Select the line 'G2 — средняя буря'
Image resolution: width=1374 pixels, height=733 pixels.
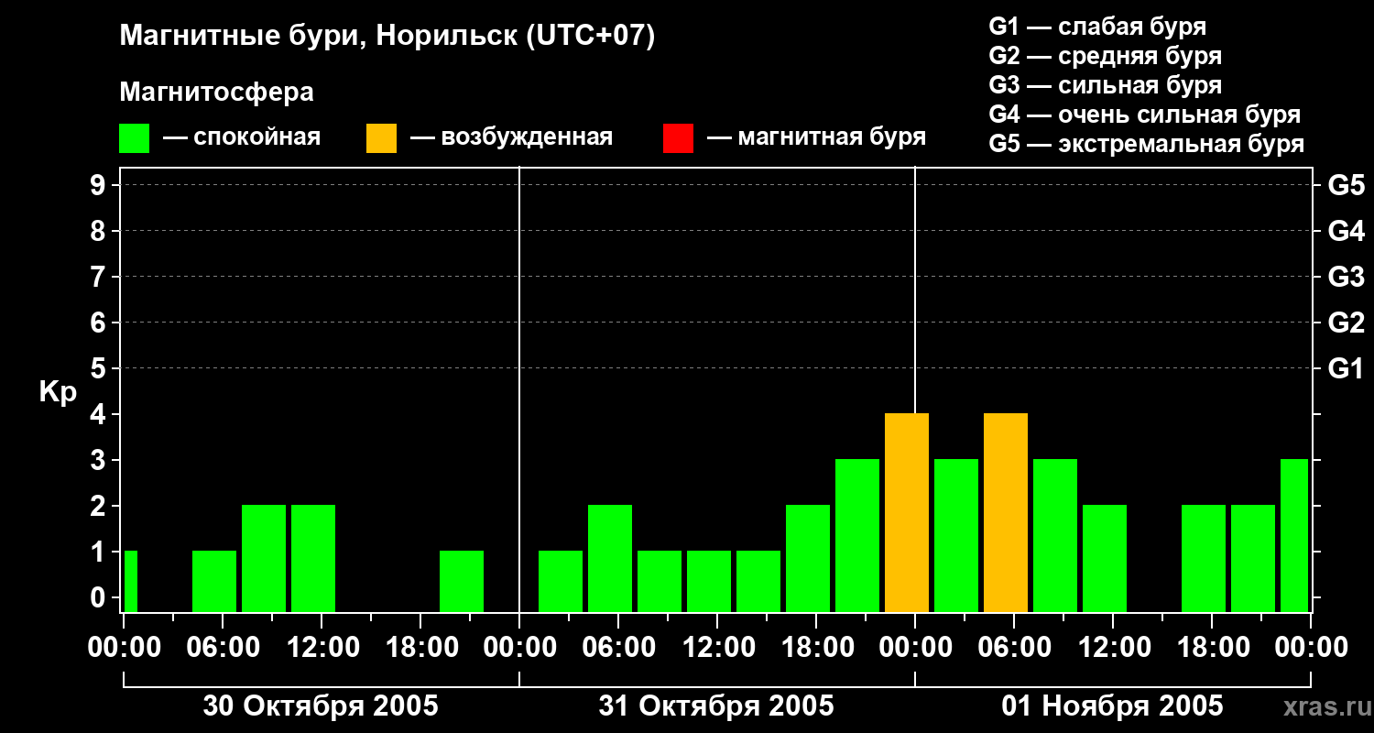[x=1106, y=56]
